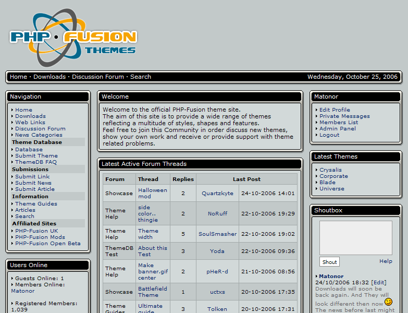Open Make banner.gif center thread
This screenshot has width=408, height=313.
(x=153, y=271)
